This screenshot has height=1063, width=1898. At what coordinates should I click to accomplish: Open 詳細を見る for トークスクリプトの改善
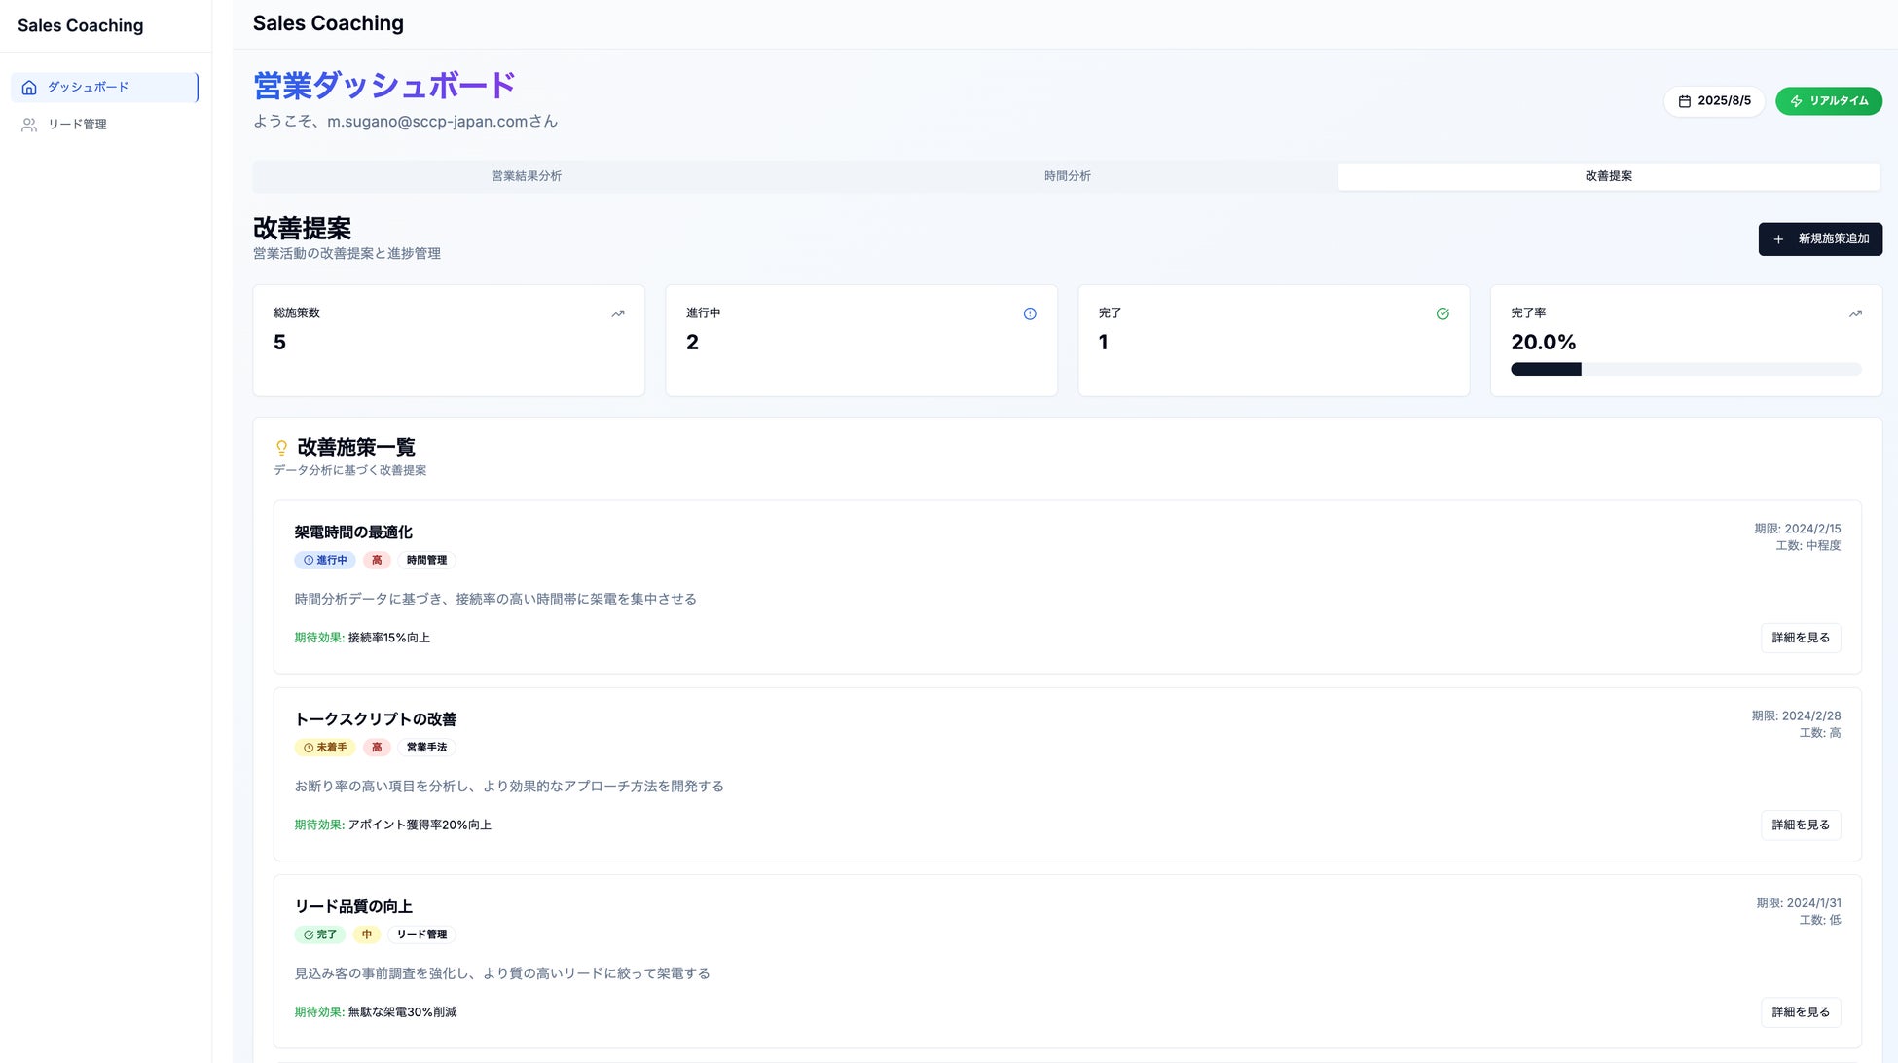coord(1800,825)
